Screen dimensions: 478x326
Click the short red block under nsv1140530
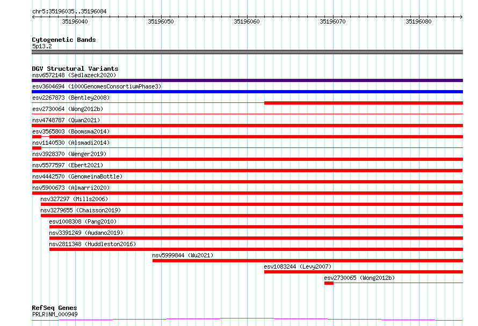click(x=37, y=148)
